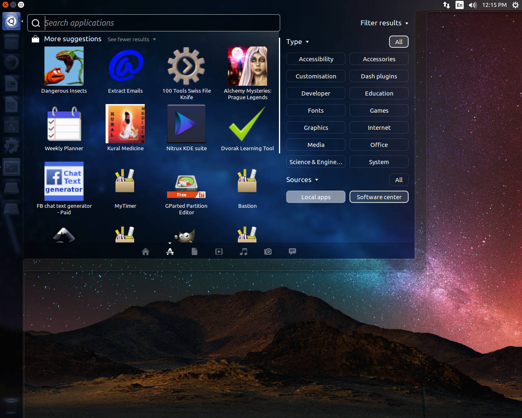Toggle the Accessibility type filter
The width and height of the screenshot is (522, 418).
coord(316,59)
